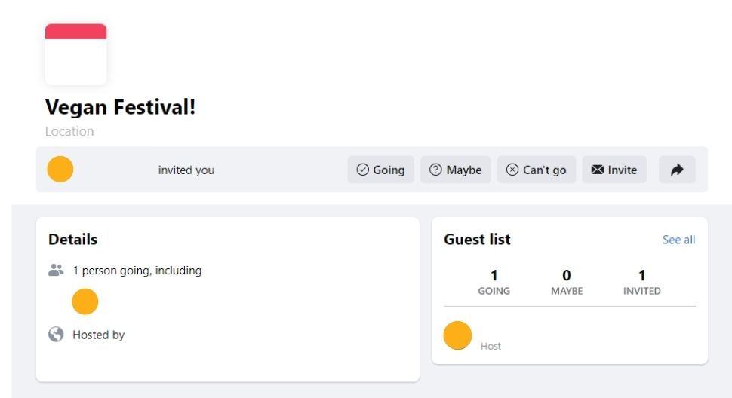Click the people icon in Details

click(56, 270)
